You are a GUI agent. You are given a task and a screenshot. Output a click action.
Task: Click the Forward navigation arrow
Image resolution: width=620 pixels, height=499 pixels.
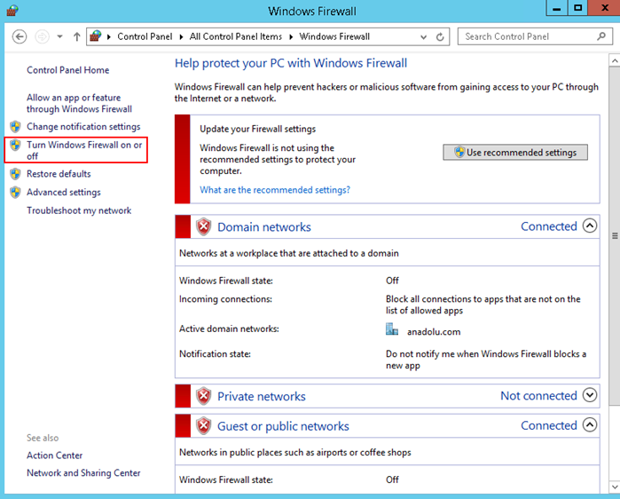pyautogui.click(x=42, y=36)
